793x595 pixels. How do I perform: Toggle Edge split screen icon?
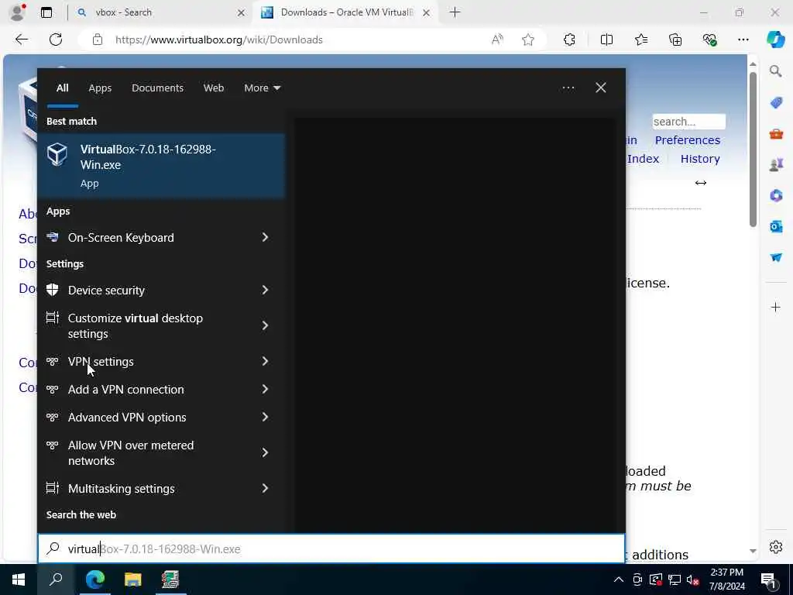click(606, 40)
